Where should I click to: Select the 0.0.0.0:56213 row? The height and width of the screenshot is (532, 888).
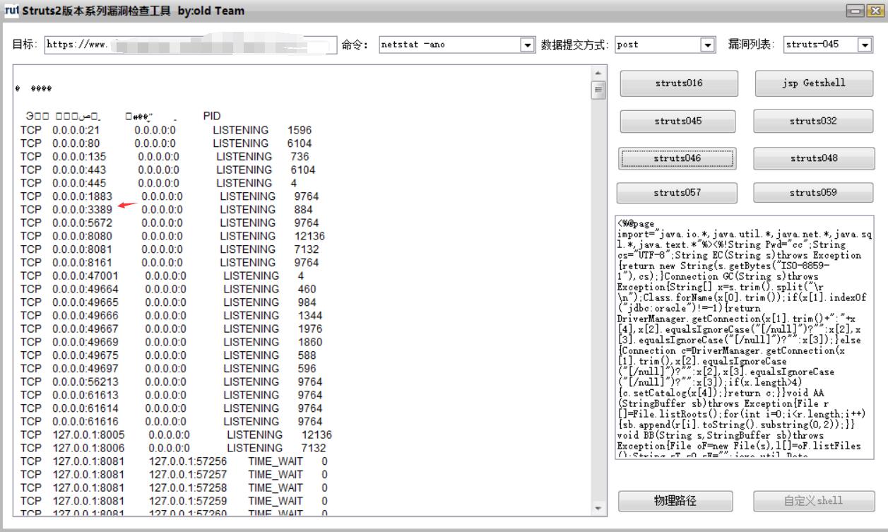pyautogui.click(x=171, y=382)
